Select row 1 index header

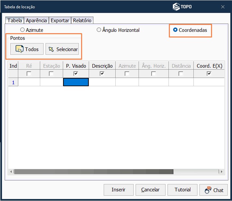[13, 82]
